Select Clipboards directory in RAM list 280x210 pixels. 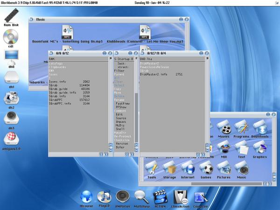pyautogui.click(x=57, y=67)
